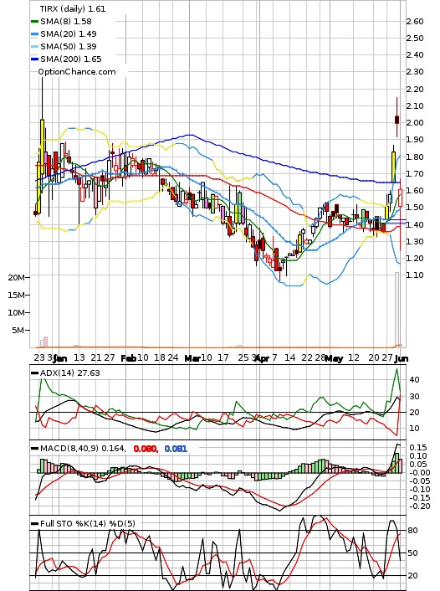Click the 0.15 MACD axis label
440x591 pixels.
(x=418, y=447)
